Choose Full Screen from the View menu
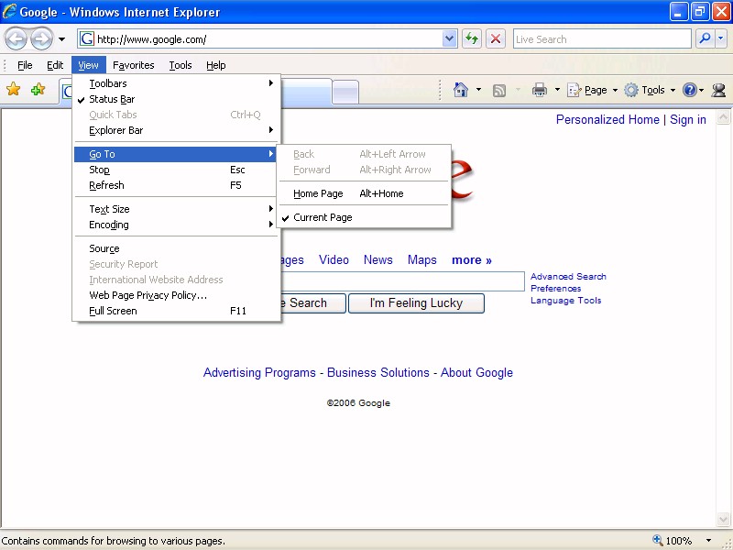The image size is (733, 550). coord(114,311)
